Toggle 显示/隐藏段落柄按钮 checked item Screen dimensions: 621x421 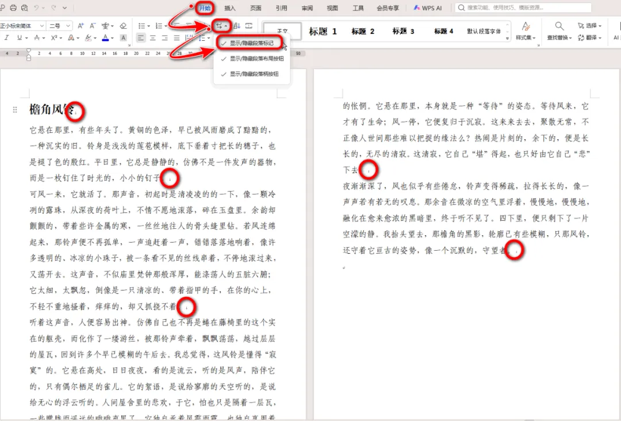coord(251,74)
